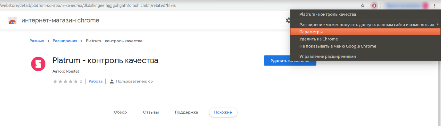Open the web store settings gear
The image size is (441, 126).
(288, 20)
